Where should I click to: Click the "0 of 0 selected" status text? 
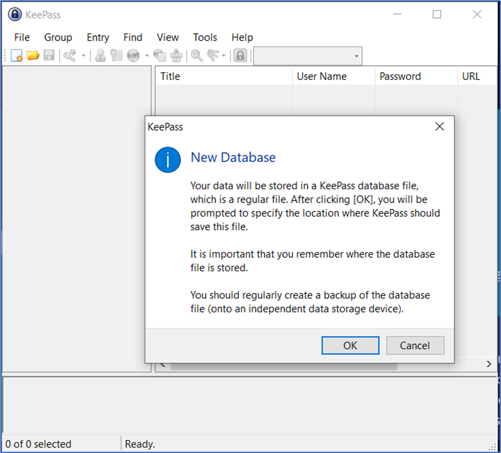[38, 444]
